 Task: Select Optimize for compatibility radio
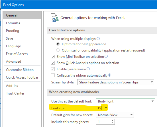[58, 50]
